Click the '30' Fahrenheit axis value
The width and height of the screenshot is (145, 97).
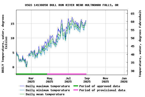click(x=132, y=71)
